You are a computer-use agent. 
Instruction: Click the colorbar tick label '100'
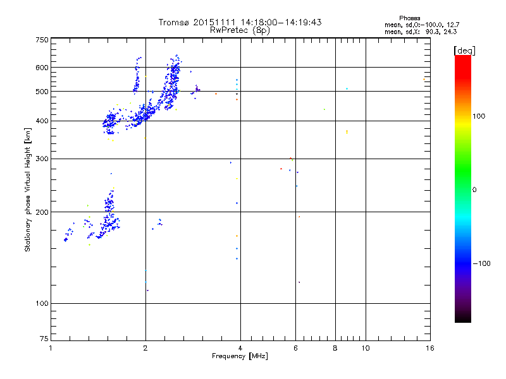(x=479, y=116)
